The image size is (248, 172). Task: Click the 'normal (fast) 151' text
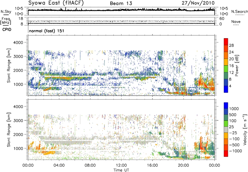(x=46, y=31)
